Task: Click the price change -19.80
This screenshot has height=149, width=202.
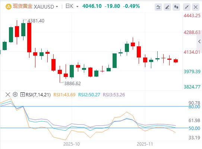Action: coord(112,6)
